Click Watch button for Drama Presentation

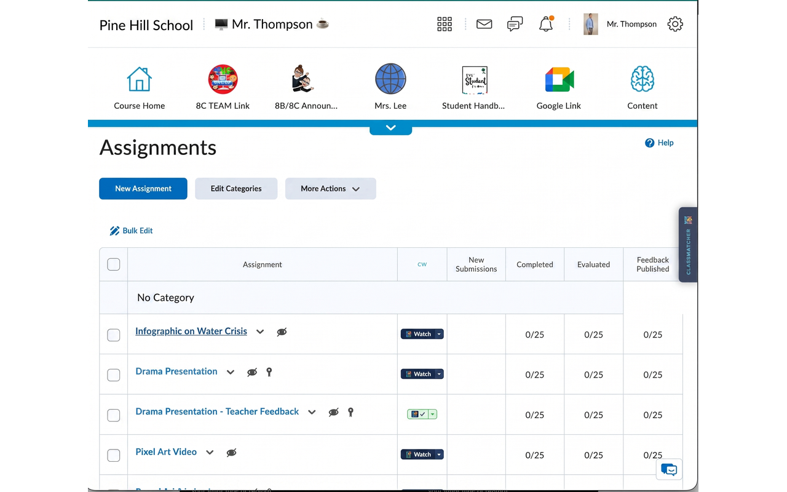(417, 374)
